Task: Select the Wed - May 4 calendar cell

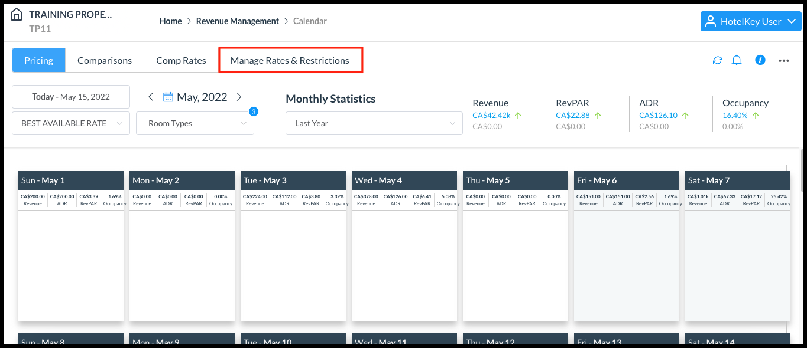Action: (x=404, y=260)
